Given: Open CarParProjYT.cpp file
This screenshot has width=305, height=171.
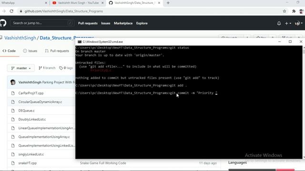Looking at the screenshot, I should click(31, 93).
